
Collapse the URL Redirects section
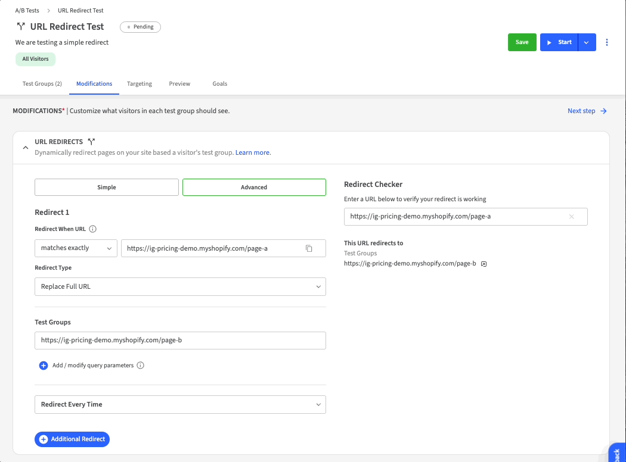pos(25,147)
